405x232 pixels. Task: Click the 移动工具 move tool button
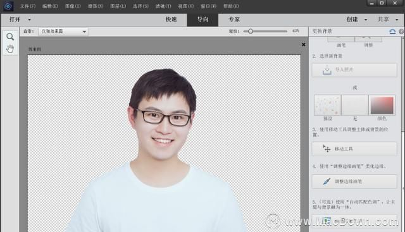coord(354,149)
